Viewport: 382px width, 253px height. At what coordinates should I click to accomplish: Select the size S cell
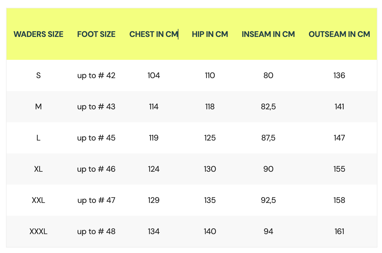point(38,76)
